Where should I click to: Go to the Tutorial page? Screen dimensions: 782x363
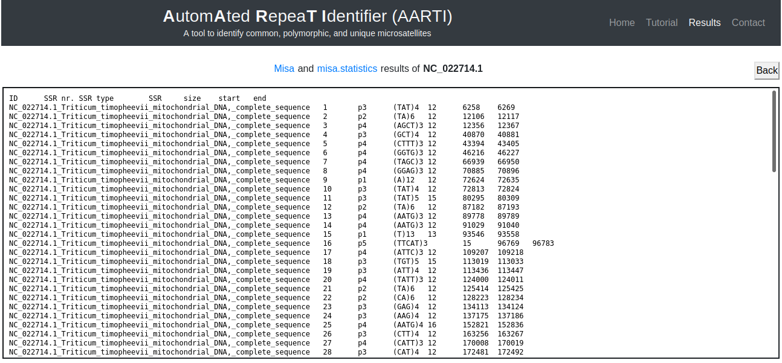pos(661,23)
